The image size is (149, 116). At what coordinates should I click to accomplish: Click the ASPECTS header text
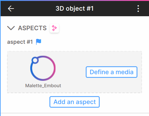click(32, 28)
